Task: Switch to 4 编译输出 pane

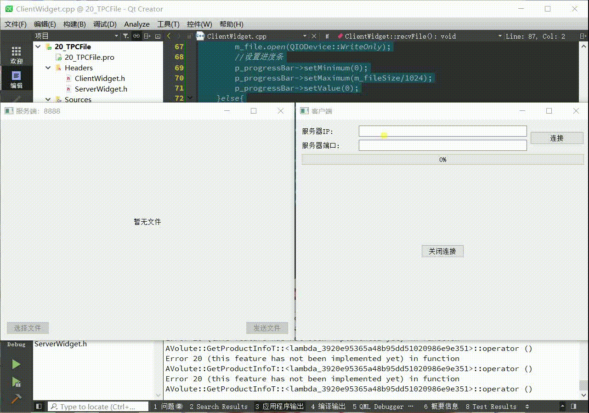Action: (328, 407)
